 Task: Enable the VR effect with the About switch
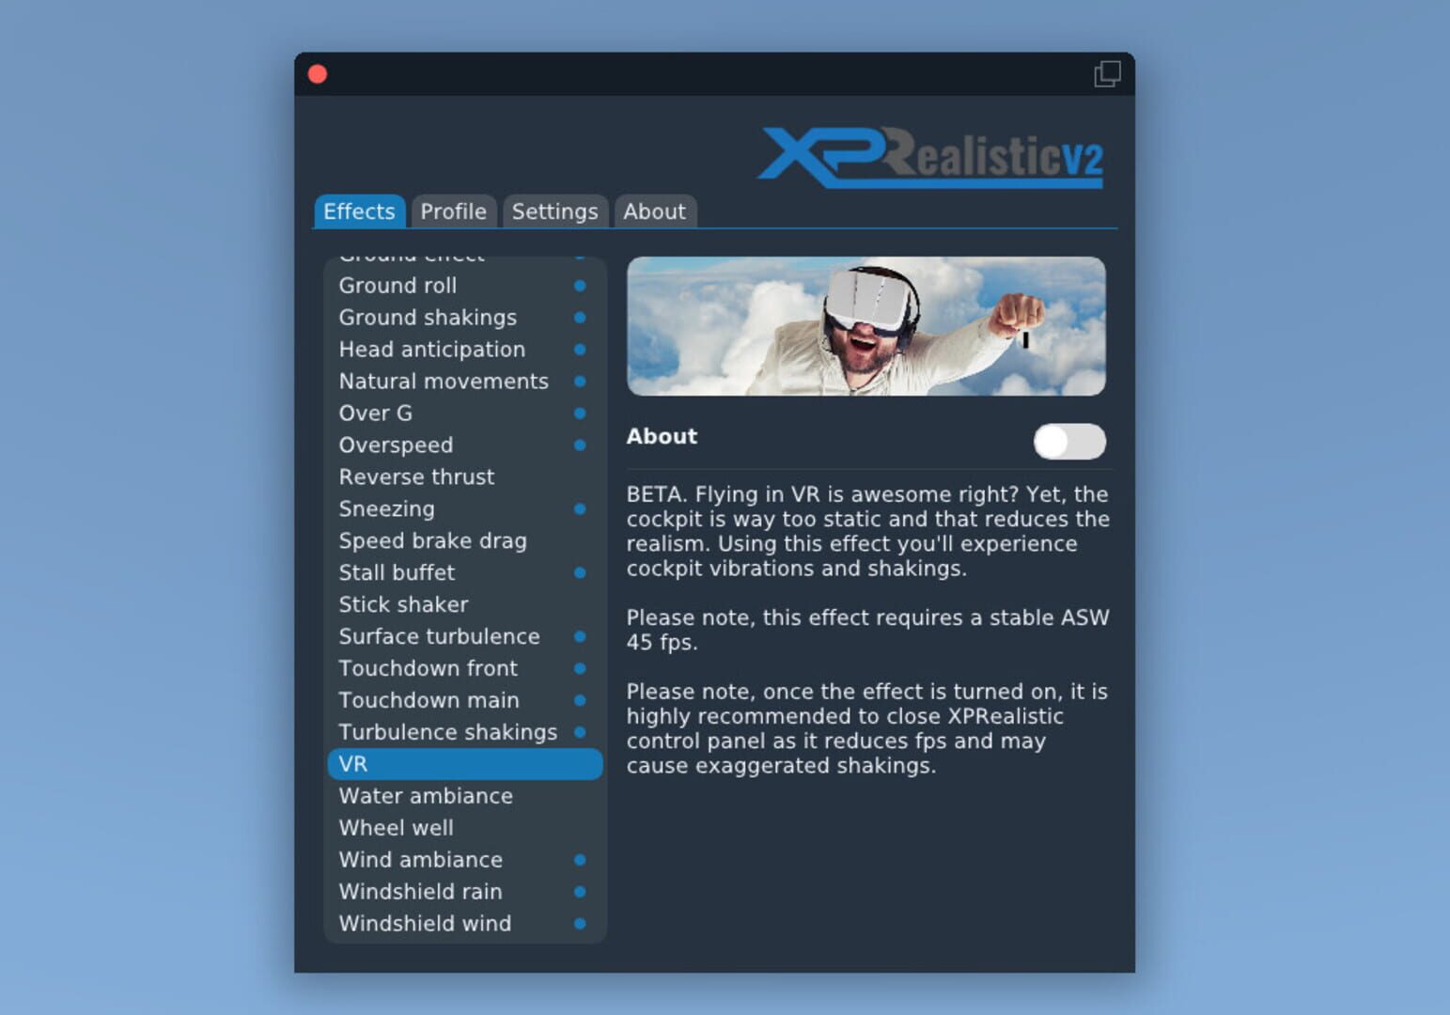pyautogui.click(x=1069, y=442)
